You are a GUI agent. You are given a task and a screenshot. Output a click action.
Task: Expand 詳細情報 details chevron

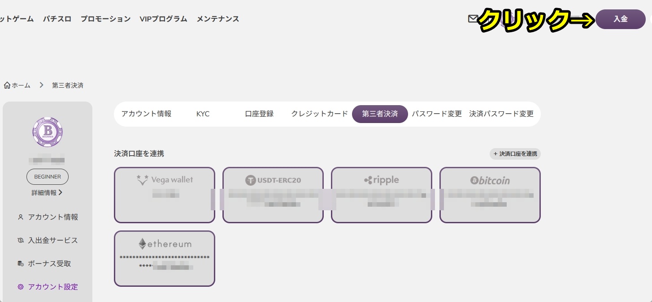pos(61,193)
